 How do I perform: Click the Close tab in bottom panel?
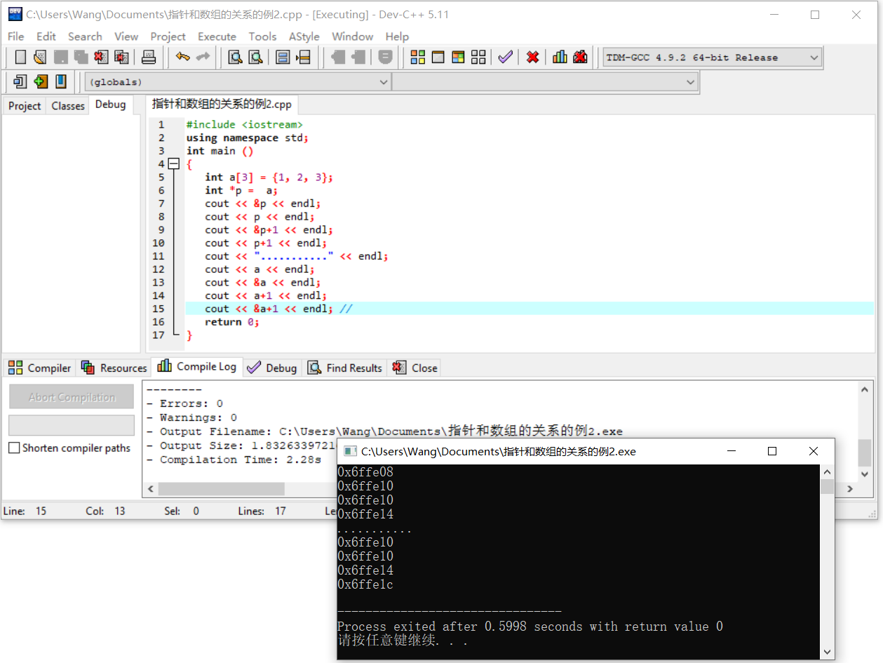pyautogui.click(x=414, y=368)
